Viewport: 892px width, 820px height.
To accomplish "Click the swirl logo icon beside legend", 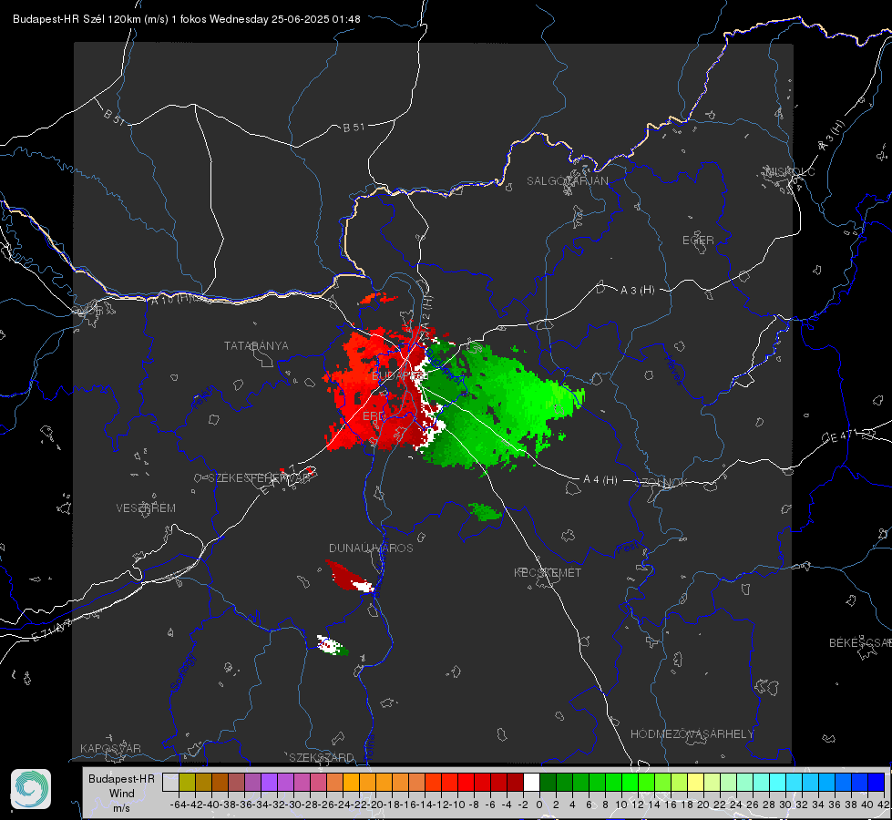I will pos(31,789).
